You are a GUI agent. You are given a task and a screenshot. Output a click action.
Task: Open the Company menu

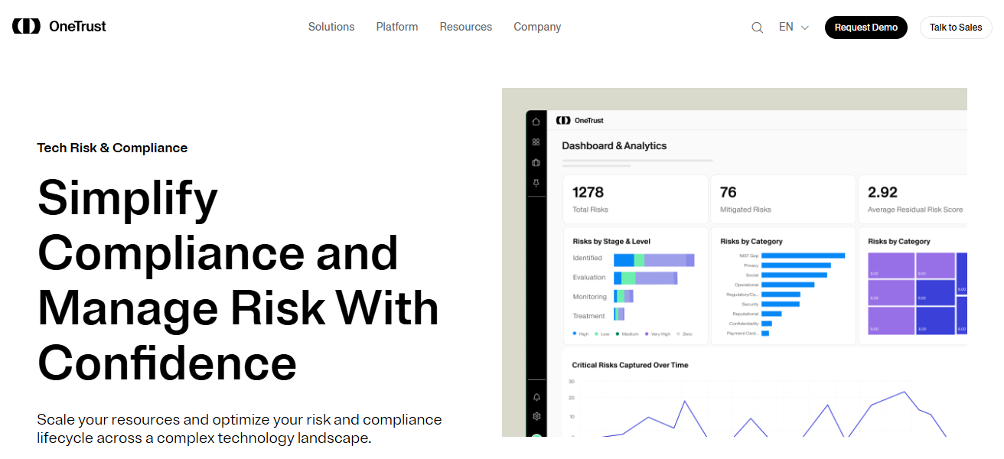[x=537, y=27]
